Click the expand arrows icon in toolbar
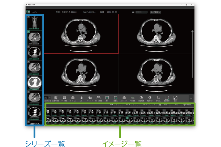Image resolution: width=221 pixels, height=147 pixels. [x=175, y=98]
